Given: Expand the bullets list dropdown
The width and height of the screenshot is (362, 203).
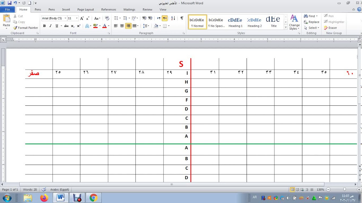Looking at the screenshot, I should coord(120,18).
